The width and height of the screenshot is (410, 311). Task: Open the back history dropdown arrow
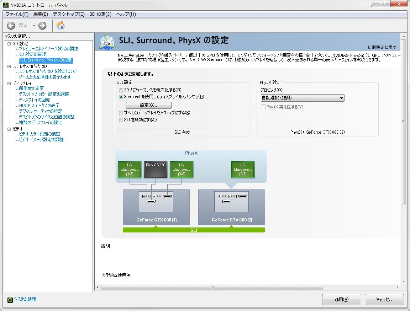[x=34, y=26]
